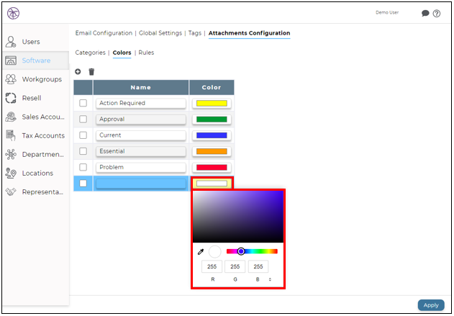This screenshot has height=316, width=454.
Task: Click the Problem name field
Action: tap(141, 168)
